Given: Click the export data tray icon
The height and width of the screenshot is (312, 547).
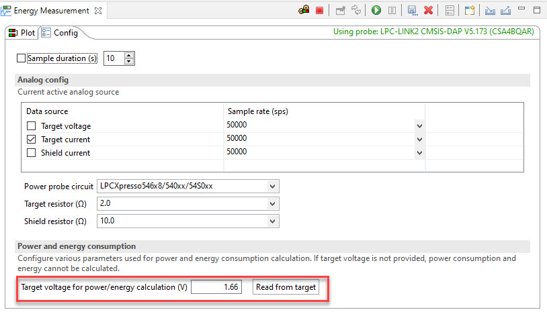Looking at the screenshot, I should pos(505,11).
